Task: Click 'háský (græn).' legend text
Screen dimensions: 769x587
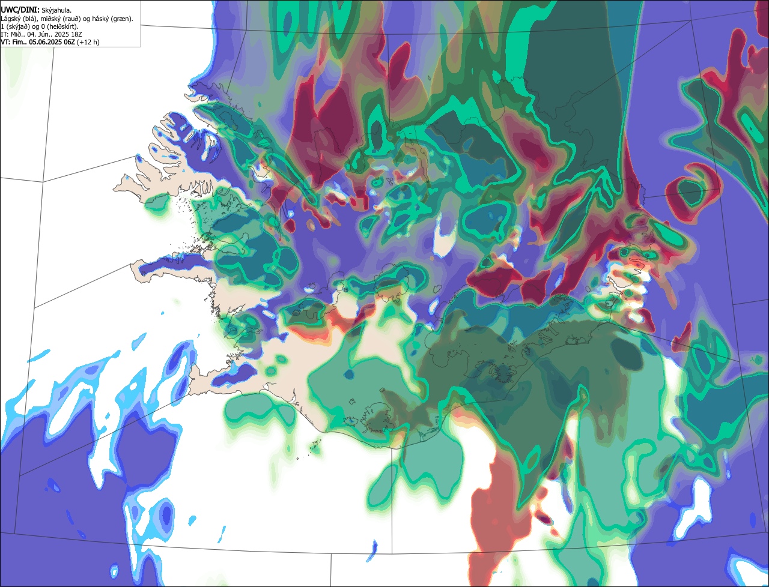Action: [x=112, y=19]
